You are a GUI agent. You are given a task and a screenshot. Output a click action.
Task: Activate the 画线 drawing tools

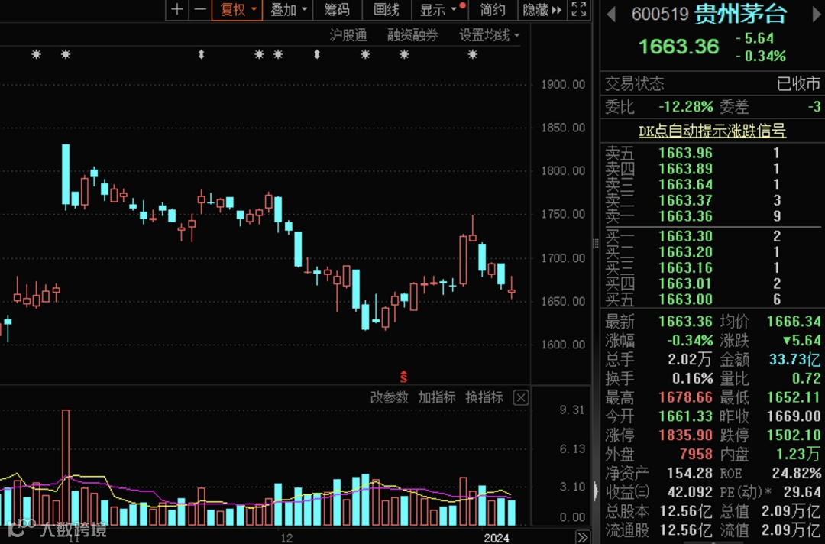(387, 9)
